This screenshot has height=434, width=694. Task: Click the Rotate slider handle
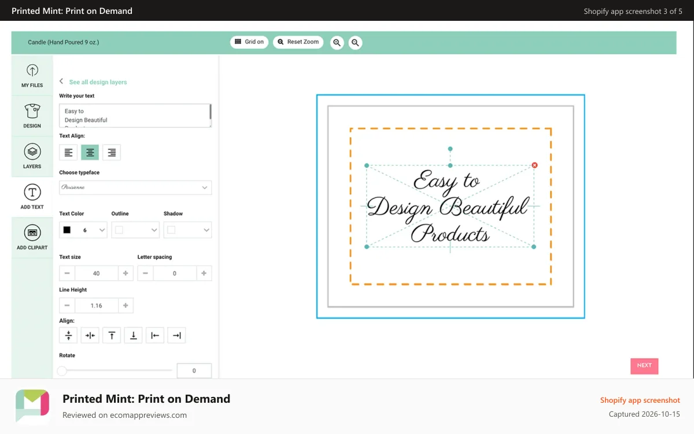tap(62, 370)
